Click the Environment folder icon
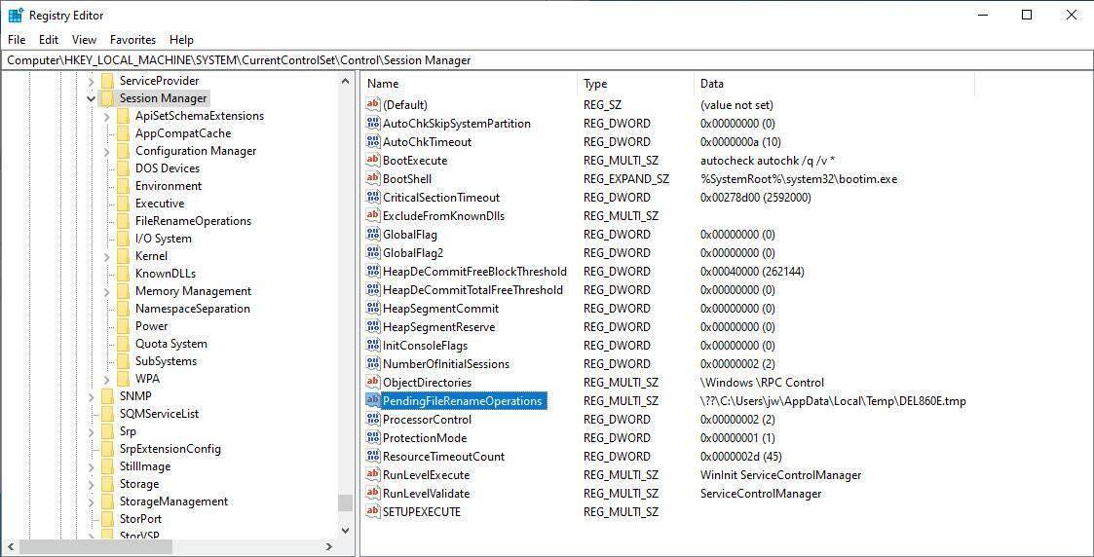Image resolution: width=1094 pixels, height=557 pixels. click(x=123, y=186)
